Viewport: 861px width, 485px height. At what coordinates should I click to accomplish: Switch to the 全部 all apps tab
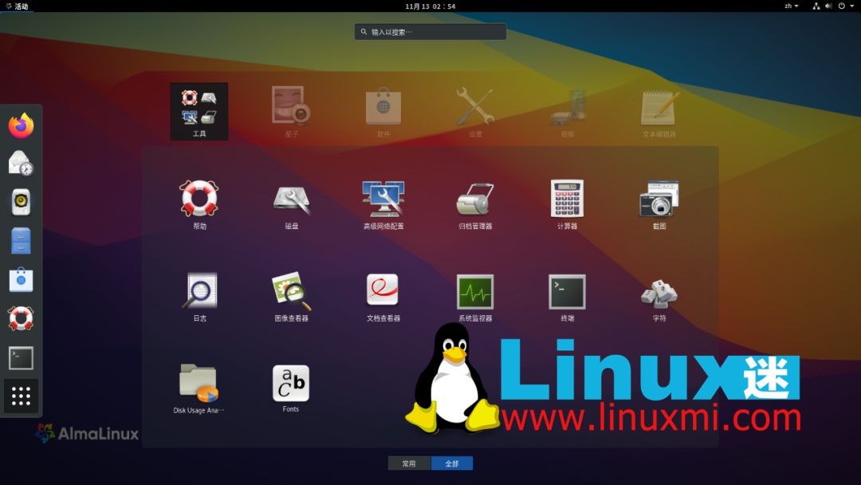pos(452,463)
